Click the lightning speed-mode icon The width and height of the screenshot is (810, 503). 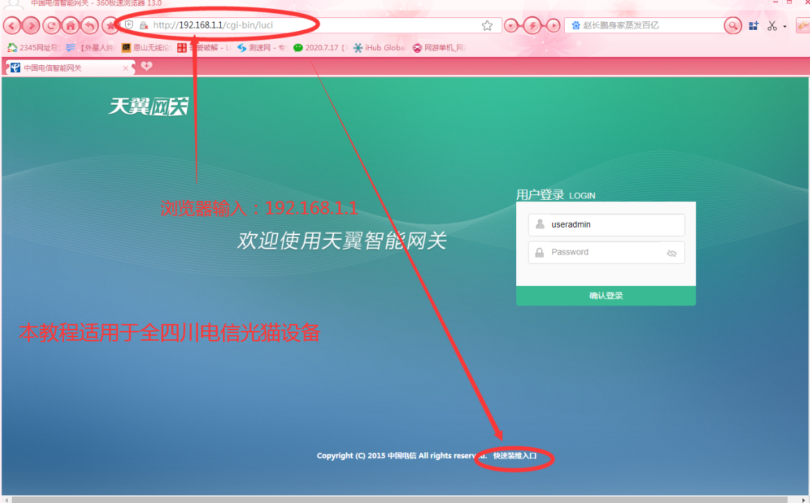point(532,25)
